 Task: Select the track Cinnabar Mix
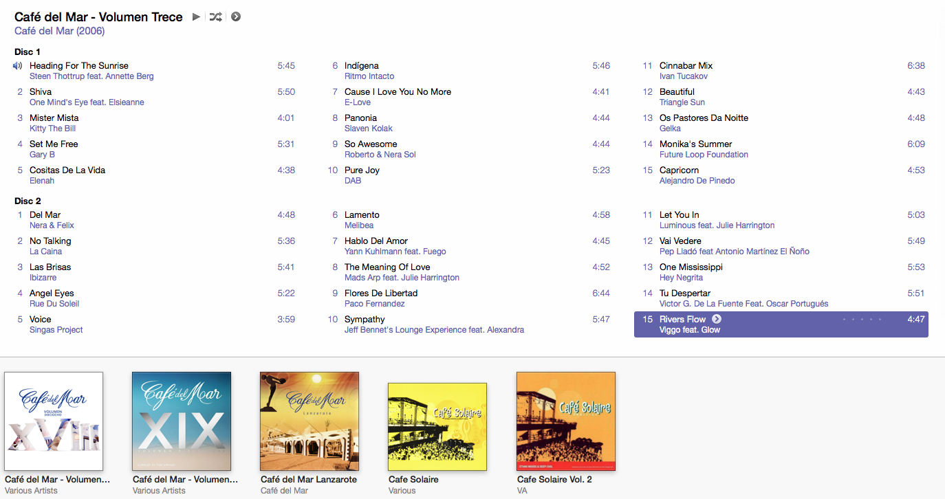[686, 65]
